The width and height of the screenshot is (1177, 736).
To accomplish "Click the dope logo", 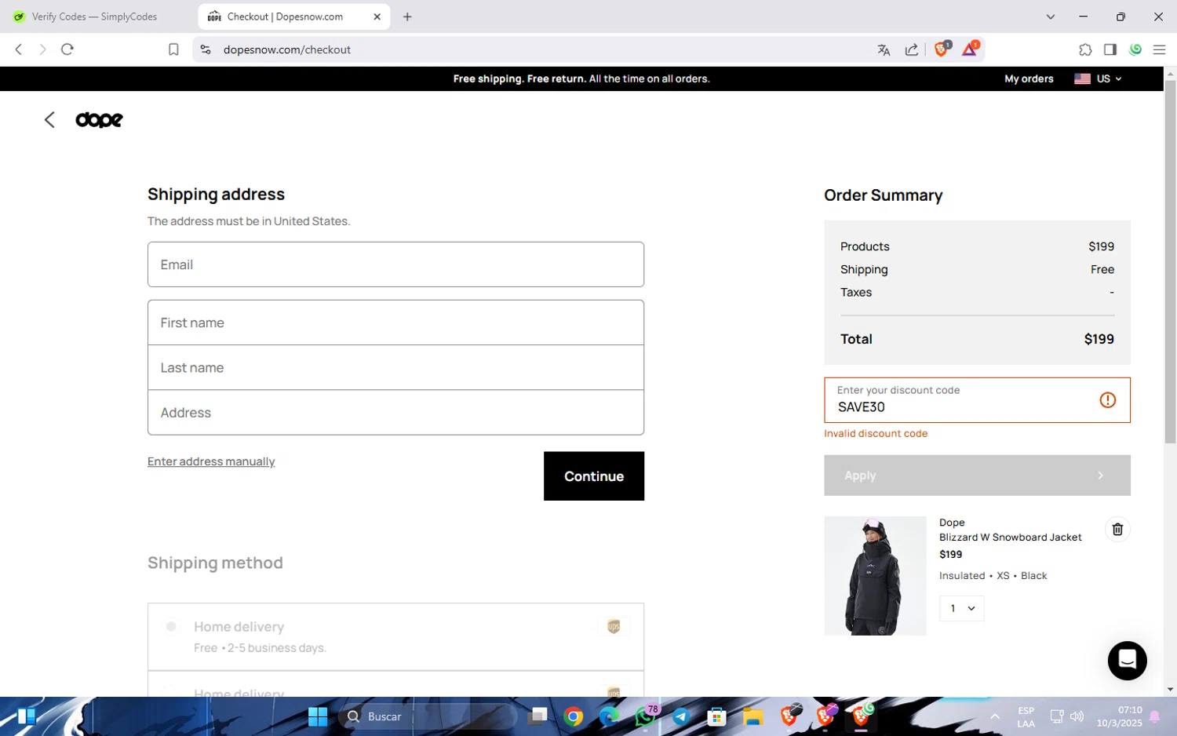I will click(x=99, y=119).
